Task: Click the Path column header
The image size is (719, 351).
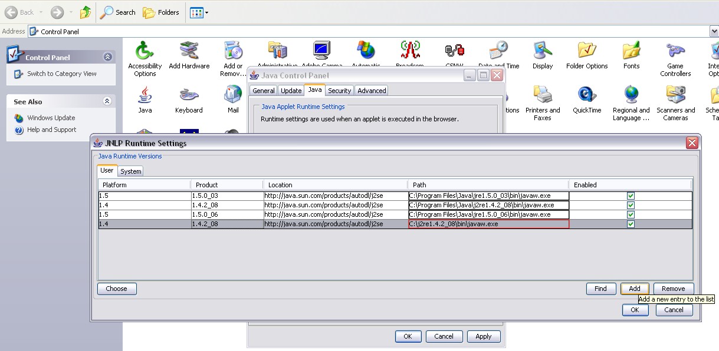Action: (488, 185)
